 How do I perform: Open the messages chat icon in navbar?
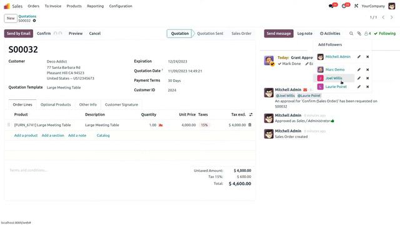(x=331, y=6)
